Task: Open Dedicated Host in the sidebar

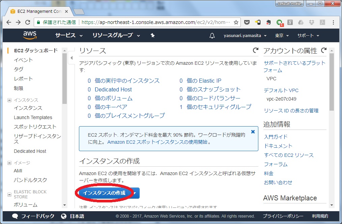Action: click(x=30, y=151)
